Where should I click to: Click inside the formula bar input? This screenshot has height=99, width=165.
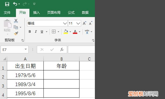point(81,50)
